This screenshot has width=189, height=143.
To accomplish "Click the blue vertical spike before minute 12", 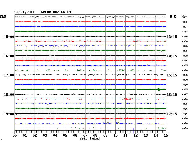I will 133,128.
